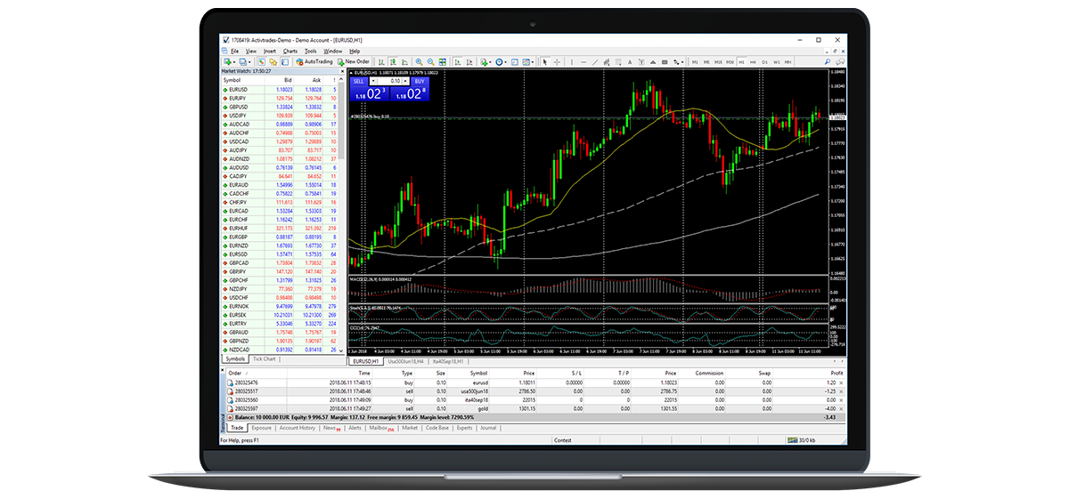Toggle the H4 timeframe button

753,62
